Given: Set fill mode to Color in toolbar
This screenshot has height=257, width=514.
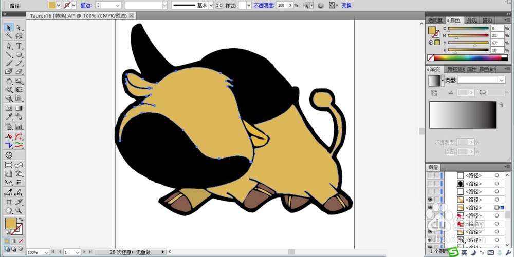Looking at the screenshot, I should click(x=7, y=241).
